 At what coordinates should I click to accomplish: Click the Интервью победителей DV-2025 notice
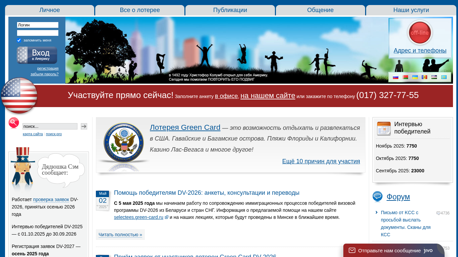(47, 230)
